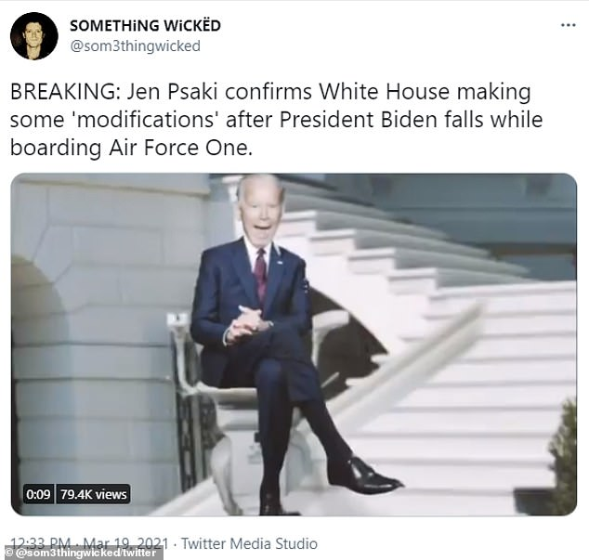
Task: Click the 12:33 PM time of tweet
Action: coord(41,543)
